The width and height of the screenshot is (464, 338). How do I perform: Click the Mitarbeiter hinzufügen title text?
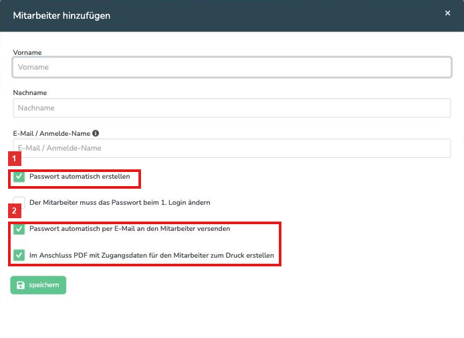pos(62,15)
